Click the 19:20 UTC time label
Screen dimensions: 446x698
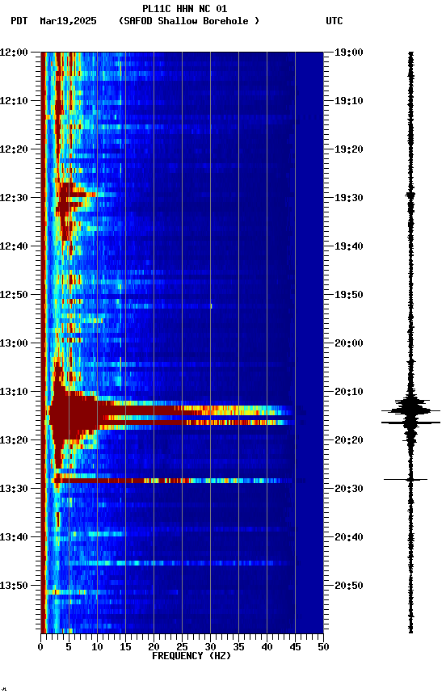349,149
